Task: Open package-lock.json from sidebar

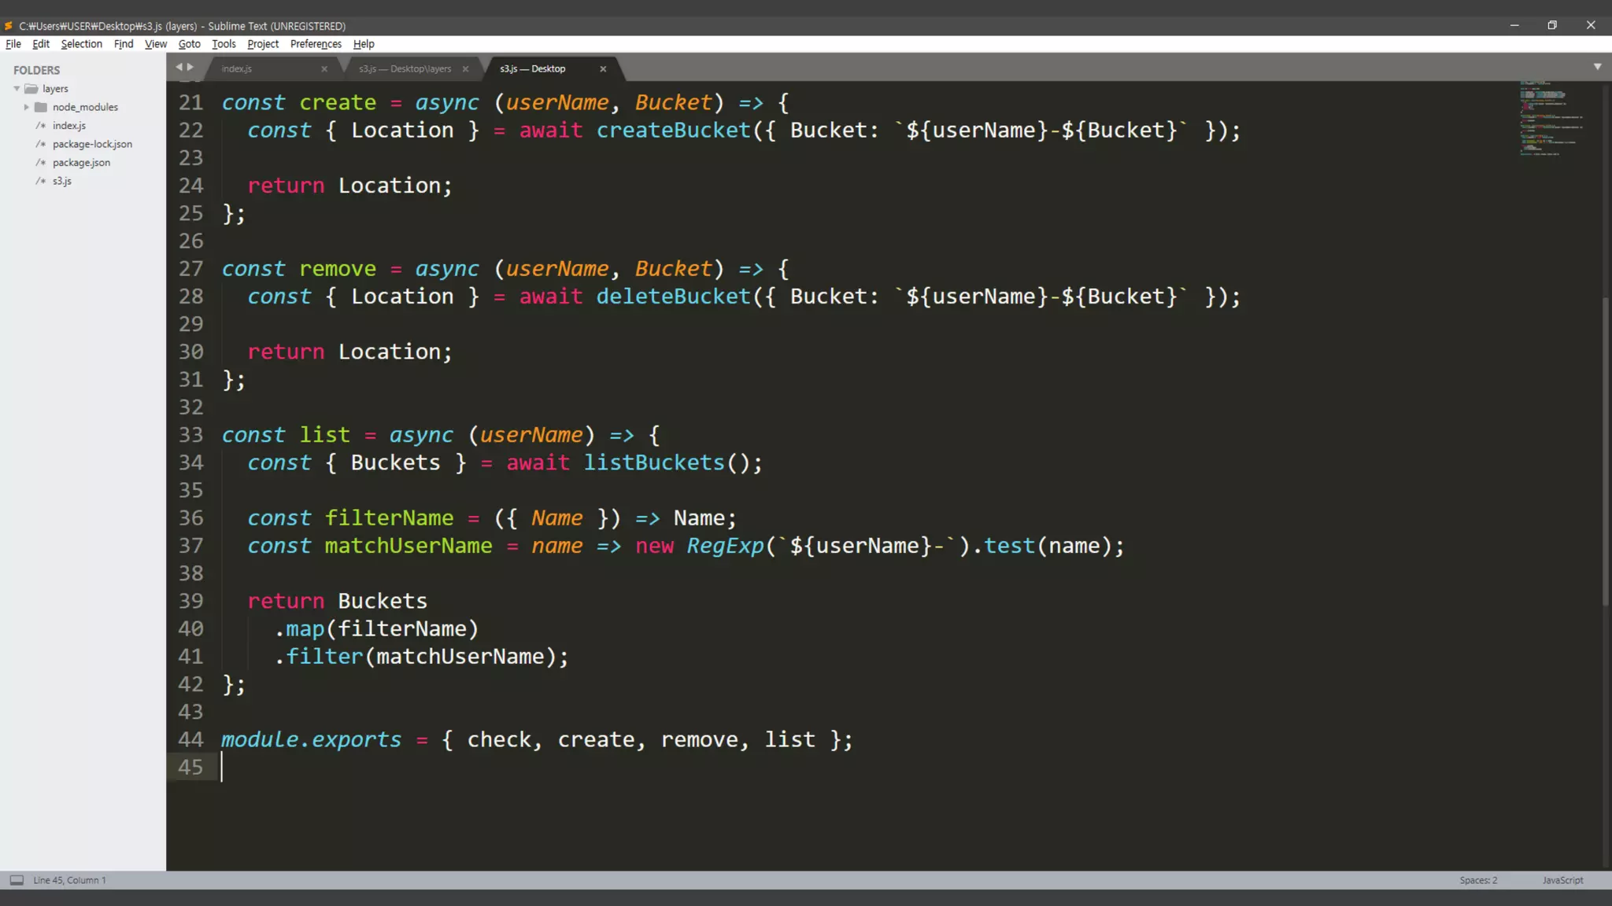Action: (x=92, y=144)
